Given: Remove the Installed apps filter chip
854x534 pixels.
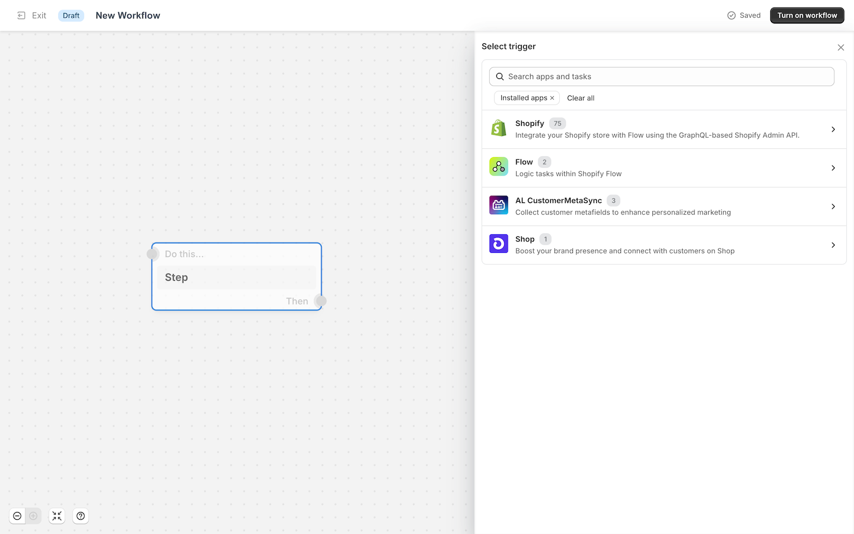Looking at the screenshot, I should click(x=552, y=98).
